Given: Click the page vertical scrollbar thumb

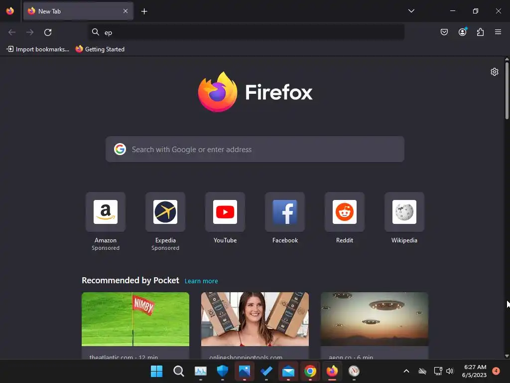Looking at the screenshot, I should pyautogui.click(x=507, y=91).
